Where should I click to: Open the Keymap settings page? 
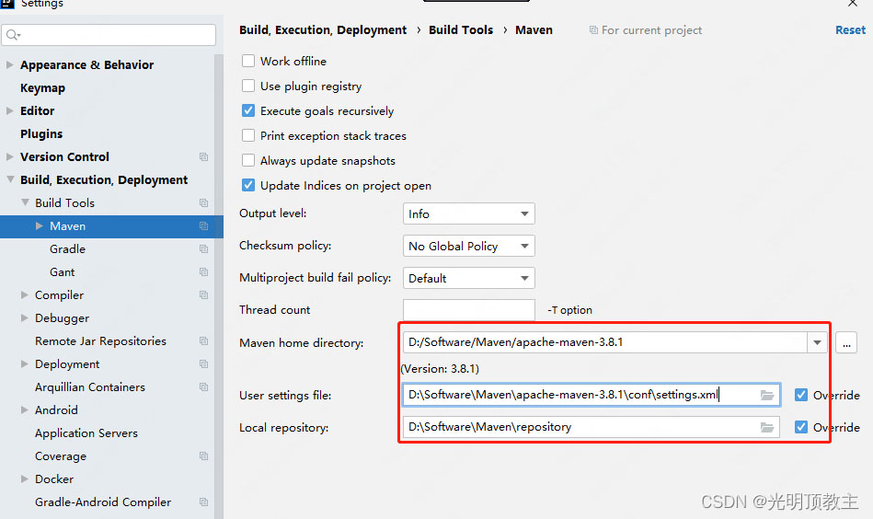point(43,88)
